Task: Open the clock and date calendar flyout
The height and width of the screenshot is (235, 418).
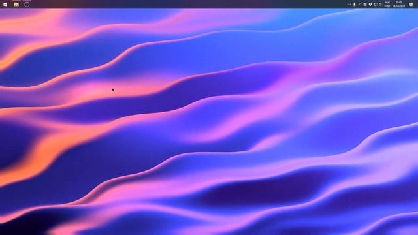Action: [398, 5]
